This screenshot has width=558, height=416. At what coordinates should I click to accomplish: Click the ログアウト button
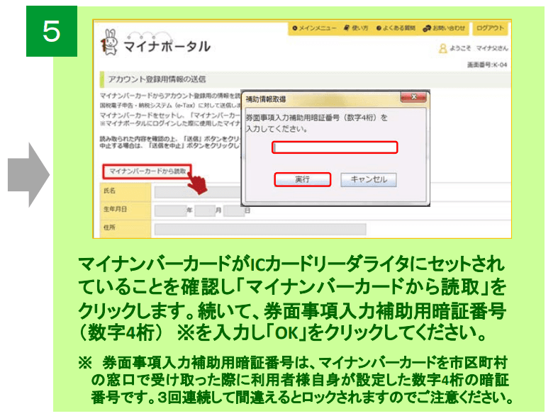click(490, 28)
